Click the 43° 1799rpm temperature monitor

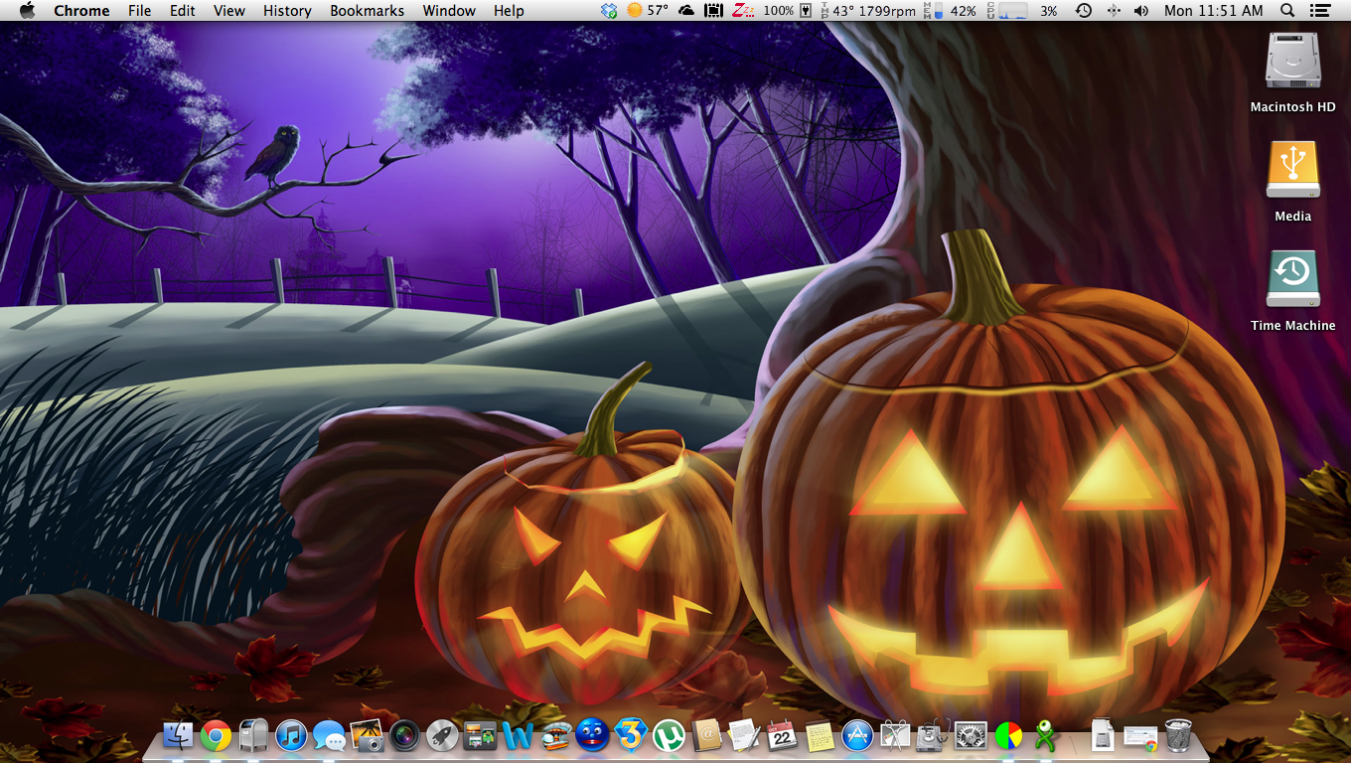[867, 11]
